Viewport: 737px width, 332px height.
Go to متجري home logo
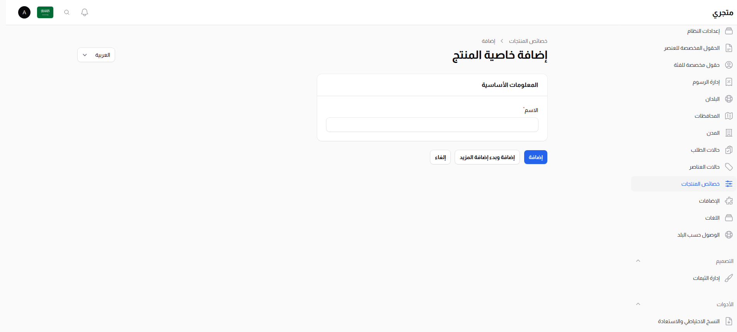pyautogui.click(x=723, y=13)
